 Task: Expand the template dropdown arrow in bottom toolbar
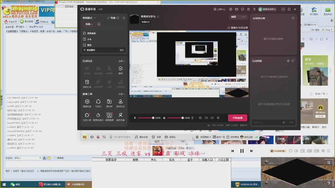(210, 137)
